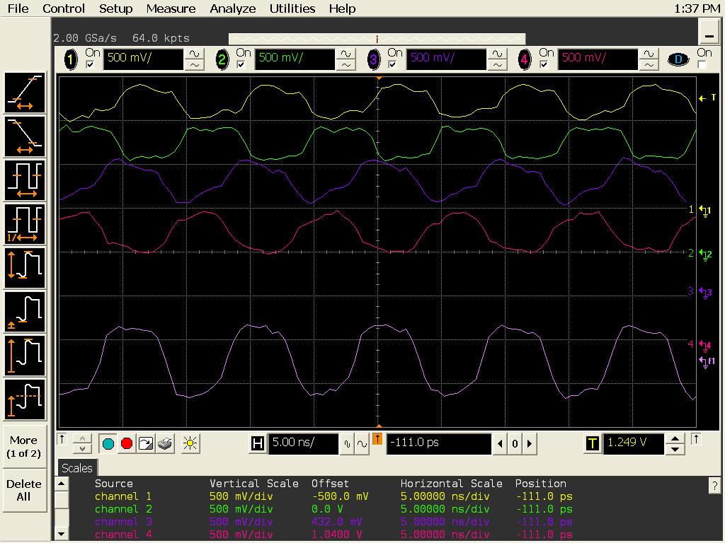
Task: Select the minimum voltage measurement icon
Action: coord(25,312)
